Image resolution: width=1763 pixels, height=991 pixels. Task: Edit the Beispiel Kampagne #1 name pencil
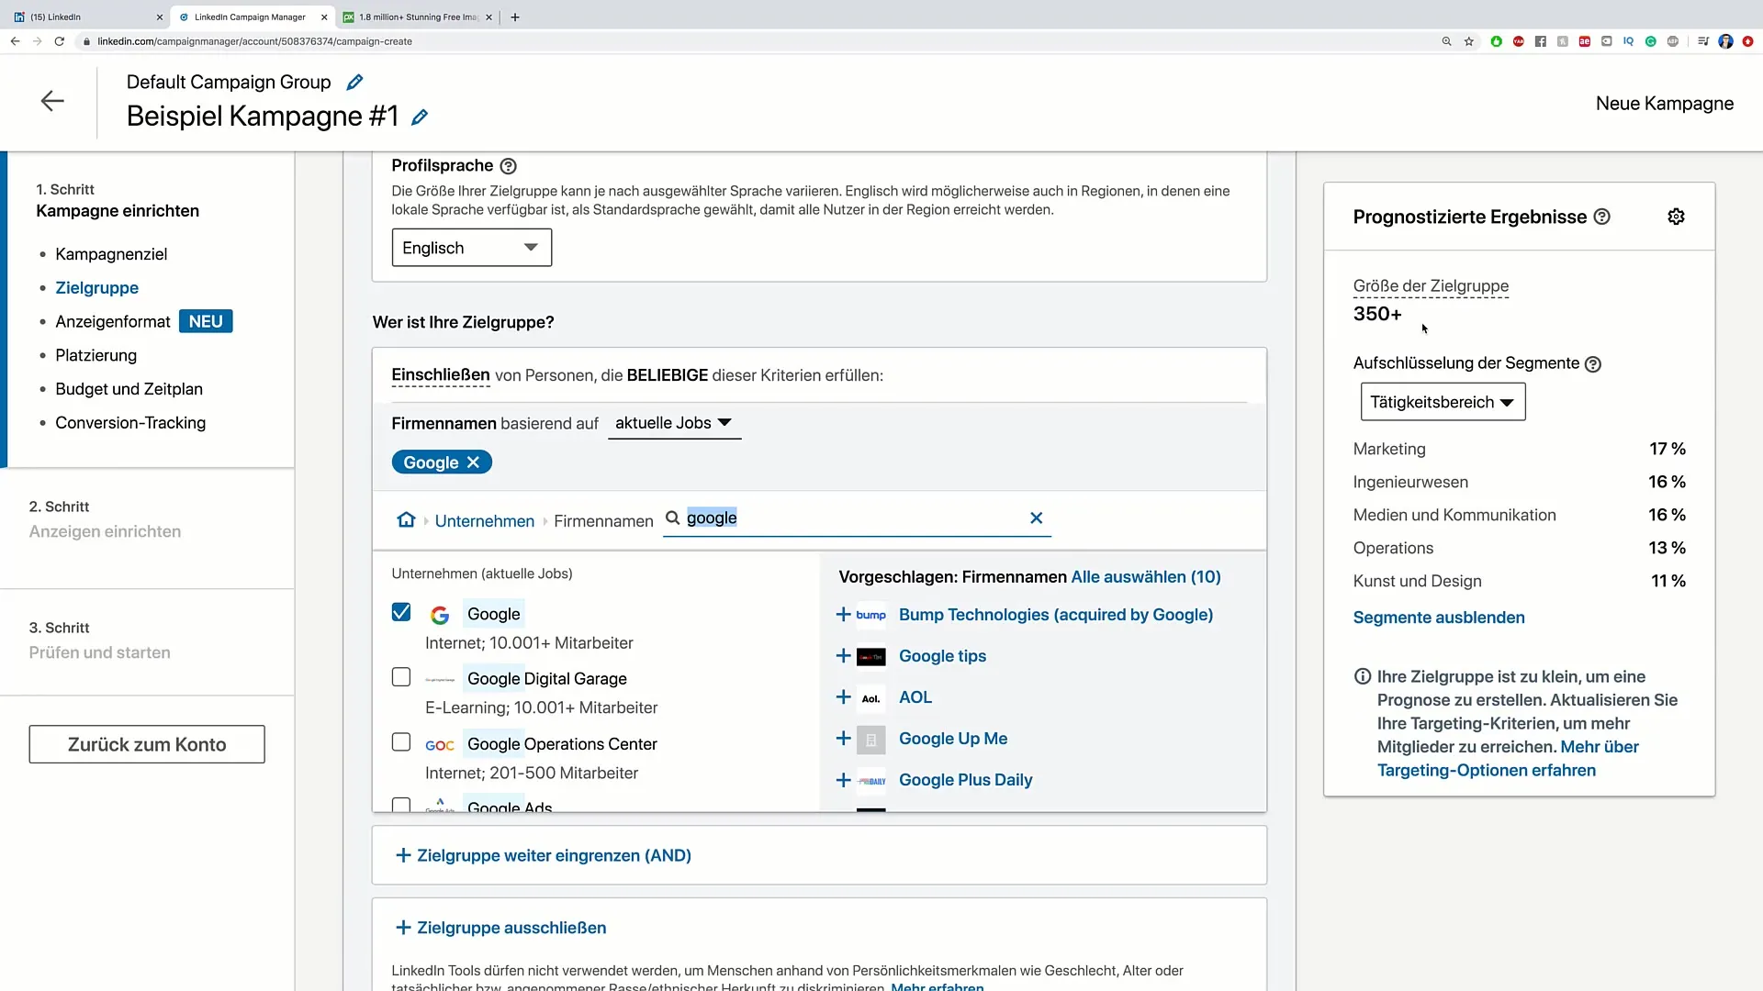pos(420,117)
